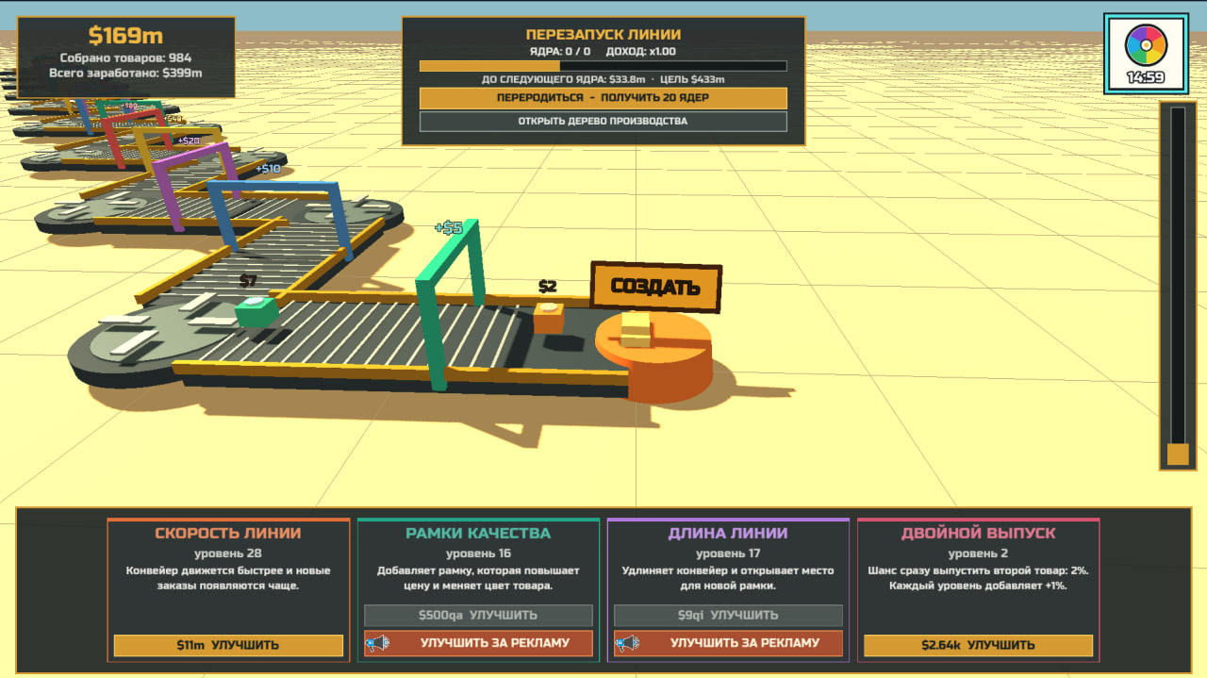Click the Ядра: 0 / 0 Доход x1.00 text

click(602, 51)
